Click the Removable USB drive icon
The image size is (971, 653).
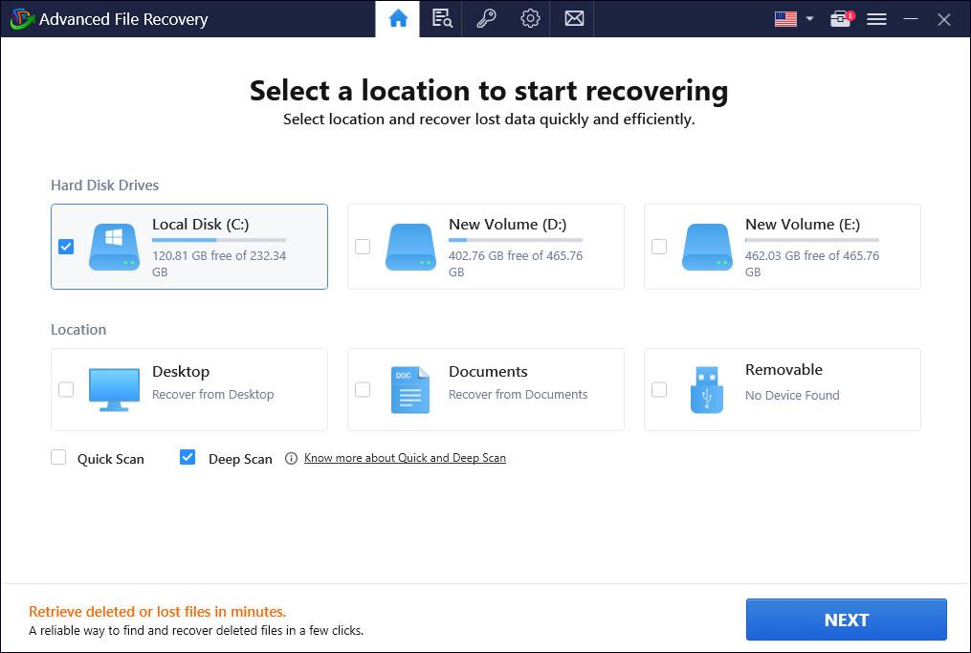[707, 390]
